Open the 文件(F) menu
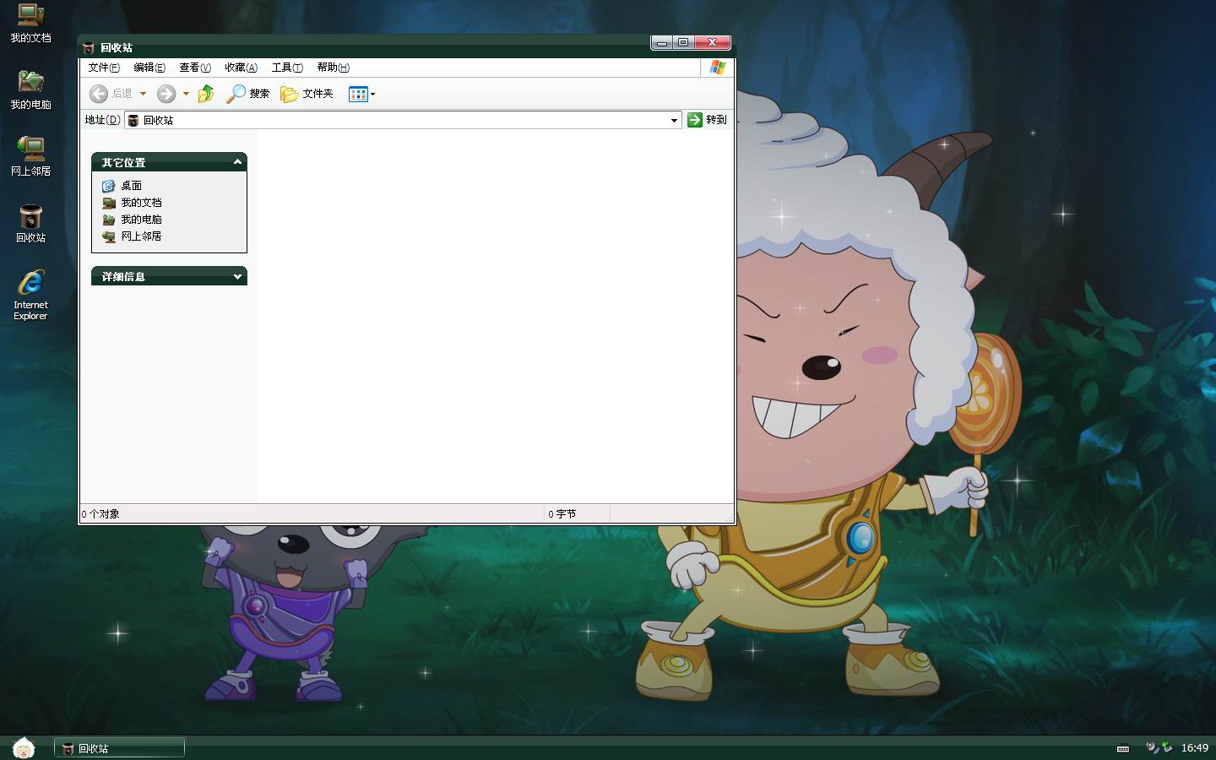 (104, 68)
